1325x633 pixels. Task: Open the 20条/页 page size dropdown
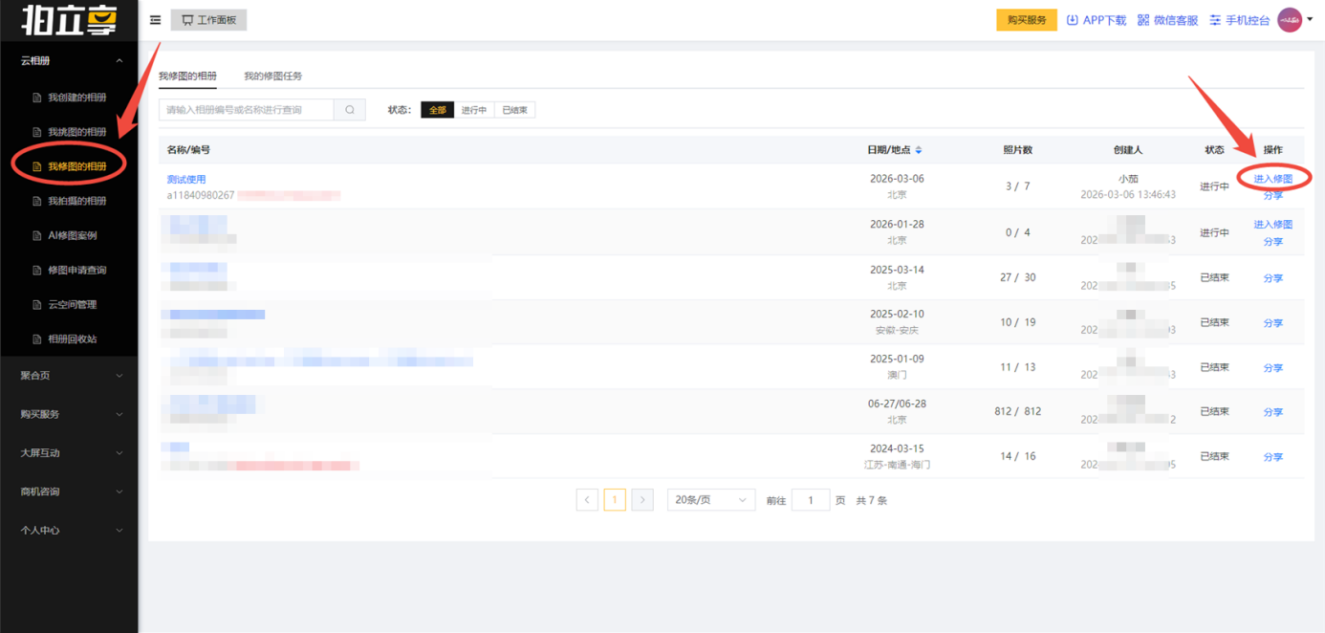click(x=710, y=500)
